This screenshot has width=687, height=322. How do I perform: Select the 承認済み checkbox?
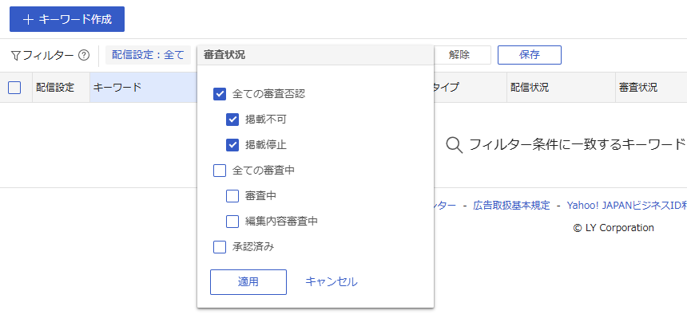point(220,247)
